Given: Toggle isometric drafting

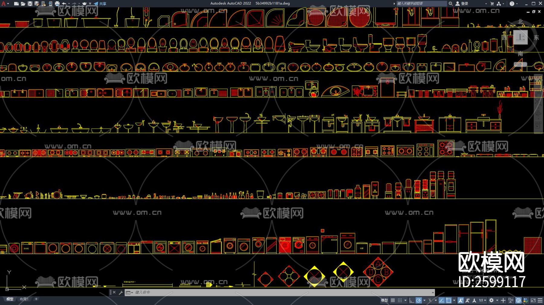Looking at the screenshot, I should tap(430, 300).
